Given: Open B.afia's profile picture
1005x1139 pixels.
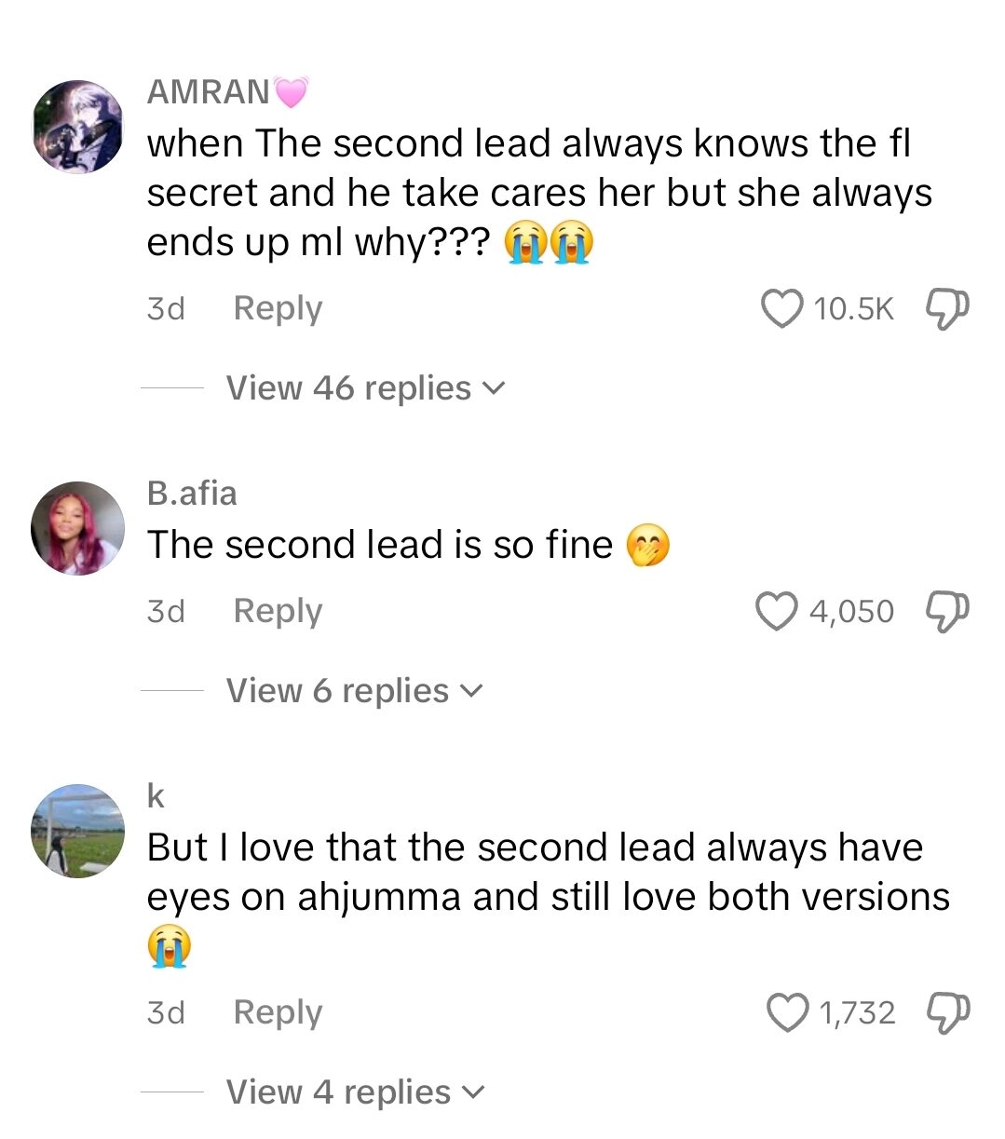Looking at the screenshot, I should coord(77,527).
